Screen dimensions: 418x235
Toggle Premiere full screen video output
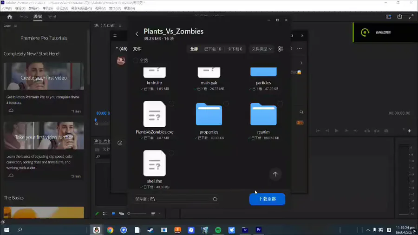411,17
